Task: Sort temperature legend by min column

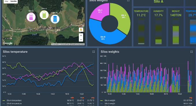Action: tap(72, 98)
